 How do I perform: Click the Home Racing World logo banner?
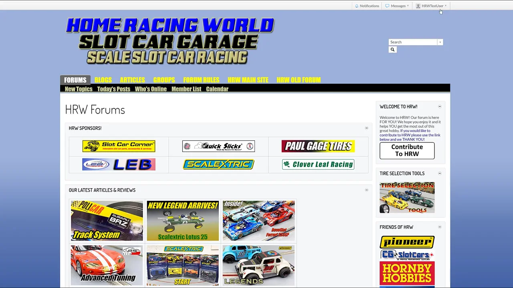point(170,41)
